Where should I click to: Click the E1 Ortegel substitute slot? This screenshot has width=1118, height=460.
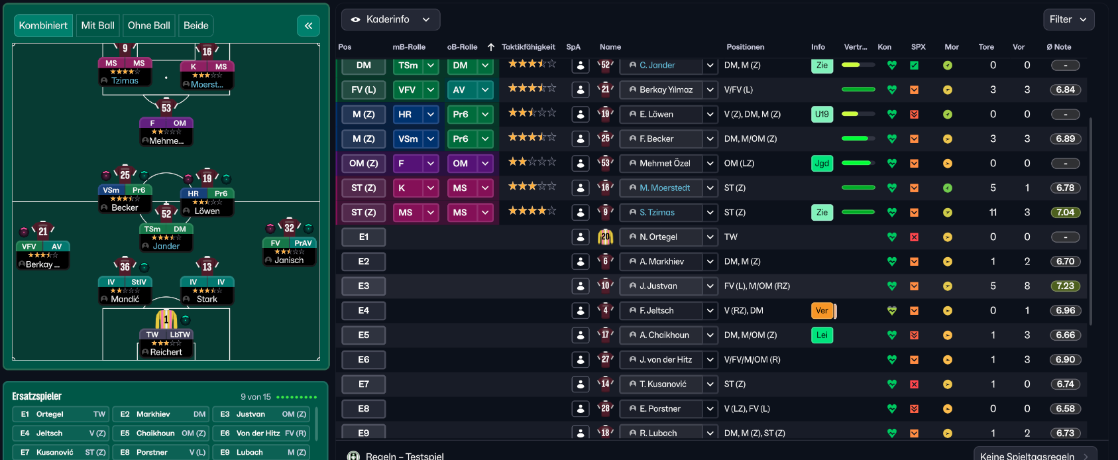tap(62, 414)
